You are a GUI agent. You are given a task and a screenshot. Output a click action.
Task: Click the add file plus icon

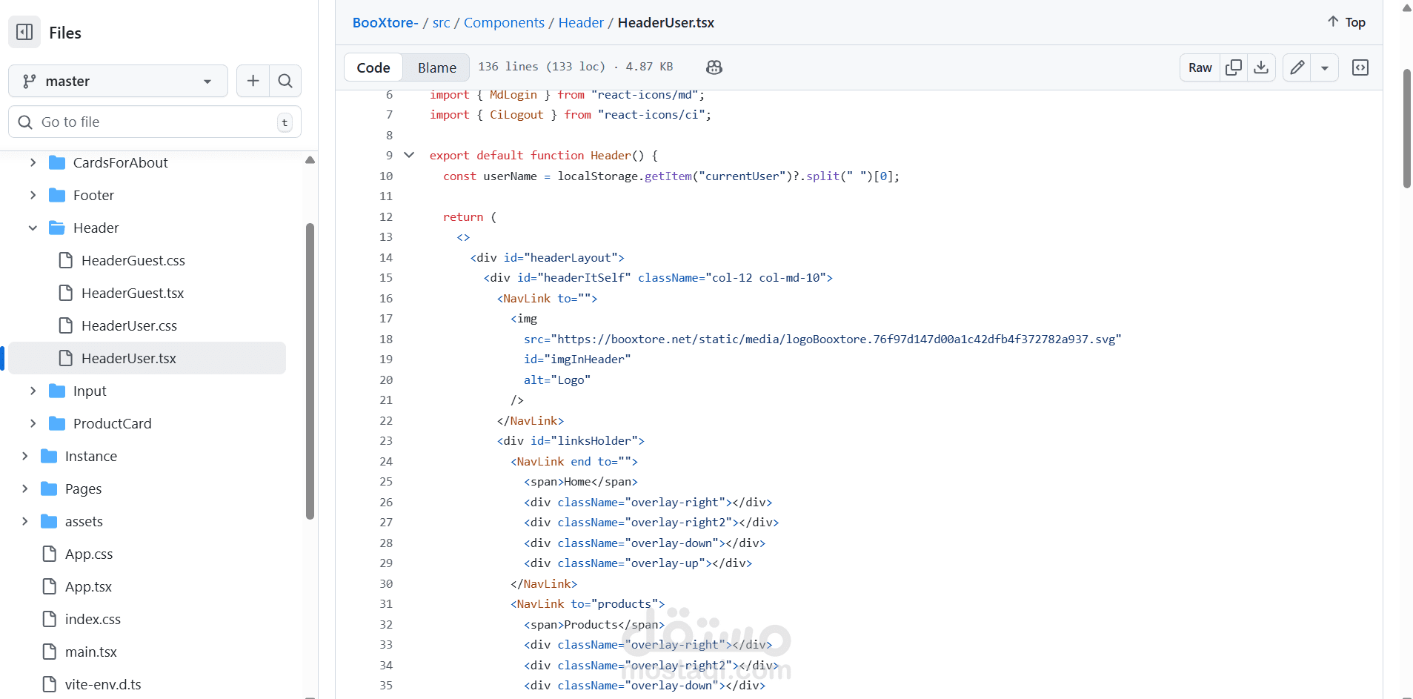coord(253,81)
